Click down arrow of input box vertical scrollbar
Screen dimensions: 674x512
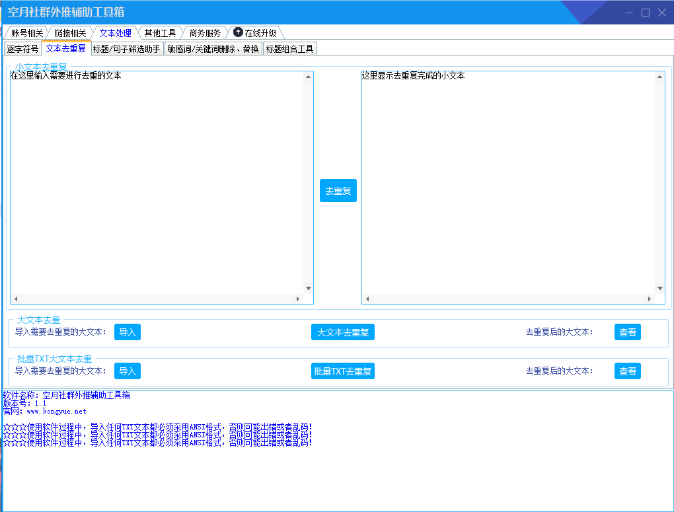308,289
